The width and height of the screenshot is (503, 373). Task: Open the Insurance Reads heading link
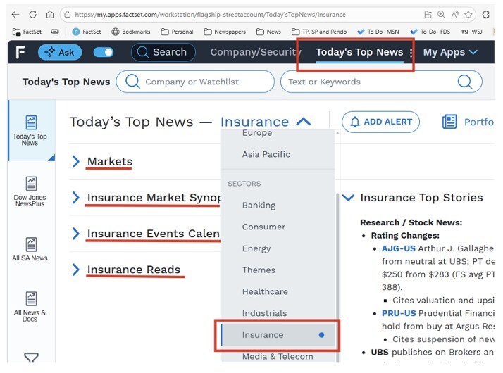[x=134, y=270]
